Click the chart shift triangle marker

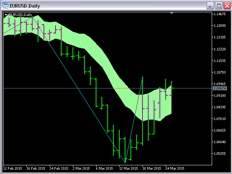click(171, 13)
